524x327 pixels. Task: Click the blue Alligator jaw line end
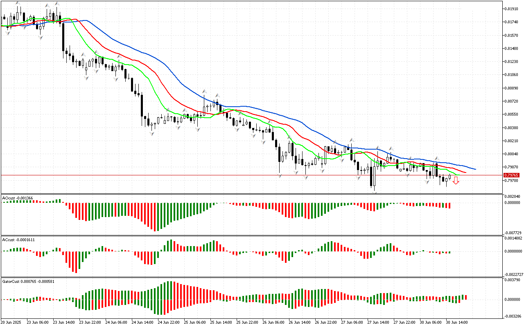[x=475, y=169]
